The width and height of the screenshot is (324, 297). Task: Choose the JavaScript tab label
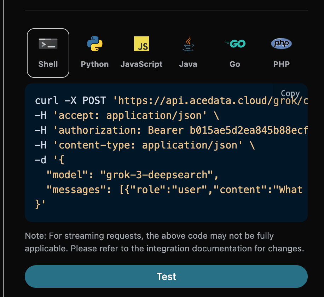[141, 64]
